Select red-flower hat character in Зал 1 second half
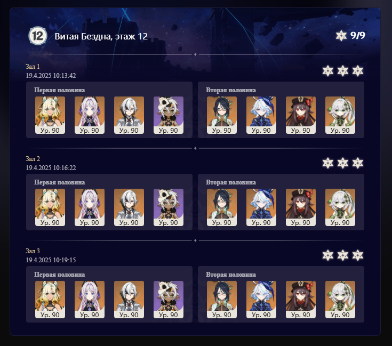 tap(301, 115)
